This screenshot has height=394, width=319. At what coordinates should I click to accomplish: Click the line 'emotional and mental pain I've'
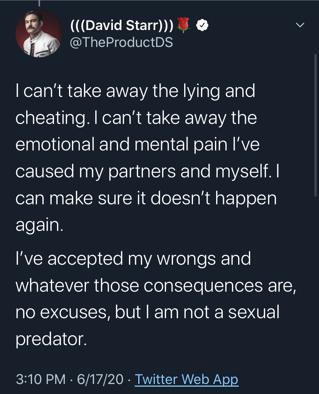point(138,144)
